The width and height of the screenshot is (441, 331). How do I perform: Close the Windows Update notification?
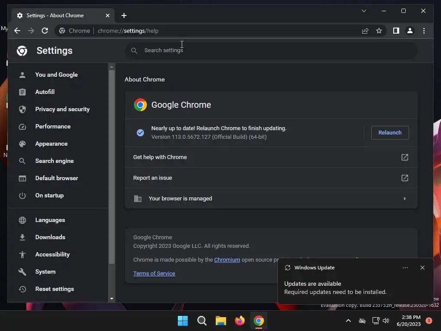click(422, 268)
